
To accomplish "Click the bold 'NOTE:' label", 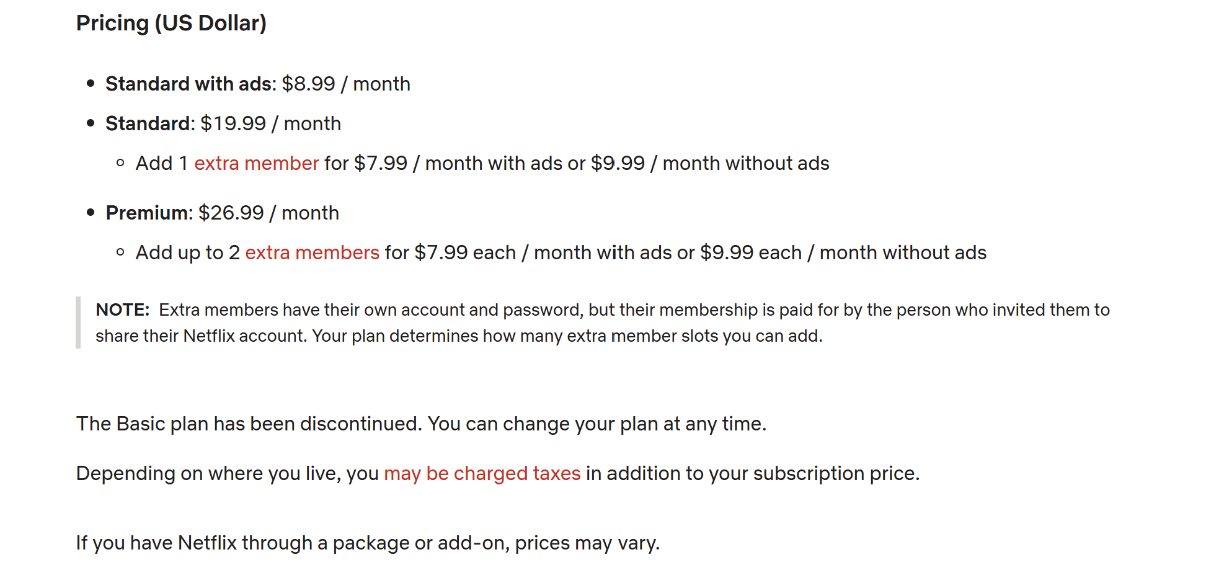I will point(122,309).
